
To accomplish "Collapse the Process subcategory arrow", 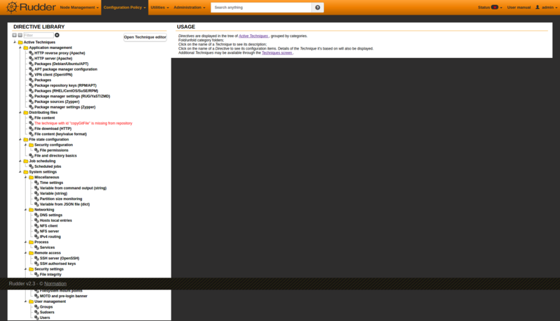I will 25,242.
